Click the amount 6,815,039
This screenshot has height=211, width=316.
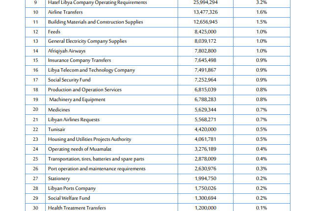206,90
